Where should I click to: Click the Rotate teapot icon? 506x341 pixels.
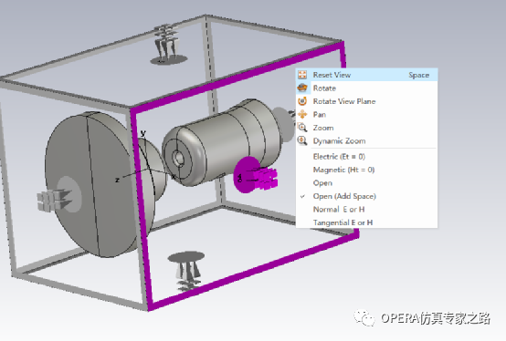[302, 88]
